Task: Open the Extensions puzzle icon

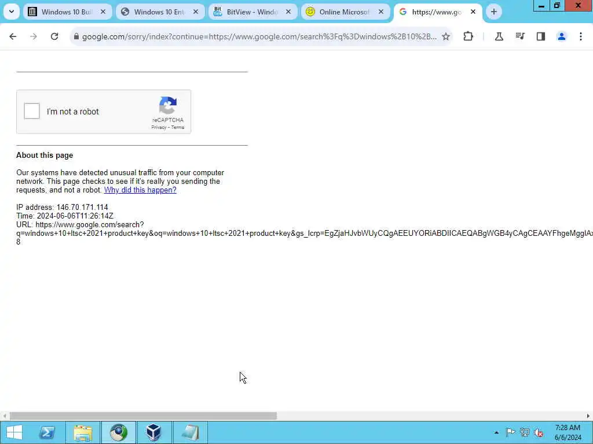Action: pyautogui.click(x=468, y=36)
